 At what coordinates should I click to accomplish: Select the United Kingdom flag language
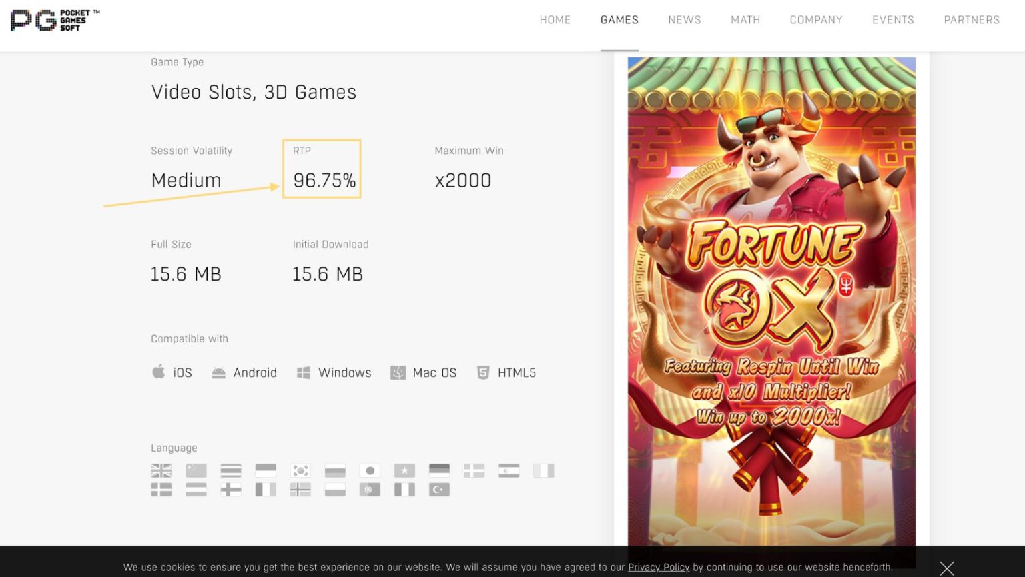point(161,470)
